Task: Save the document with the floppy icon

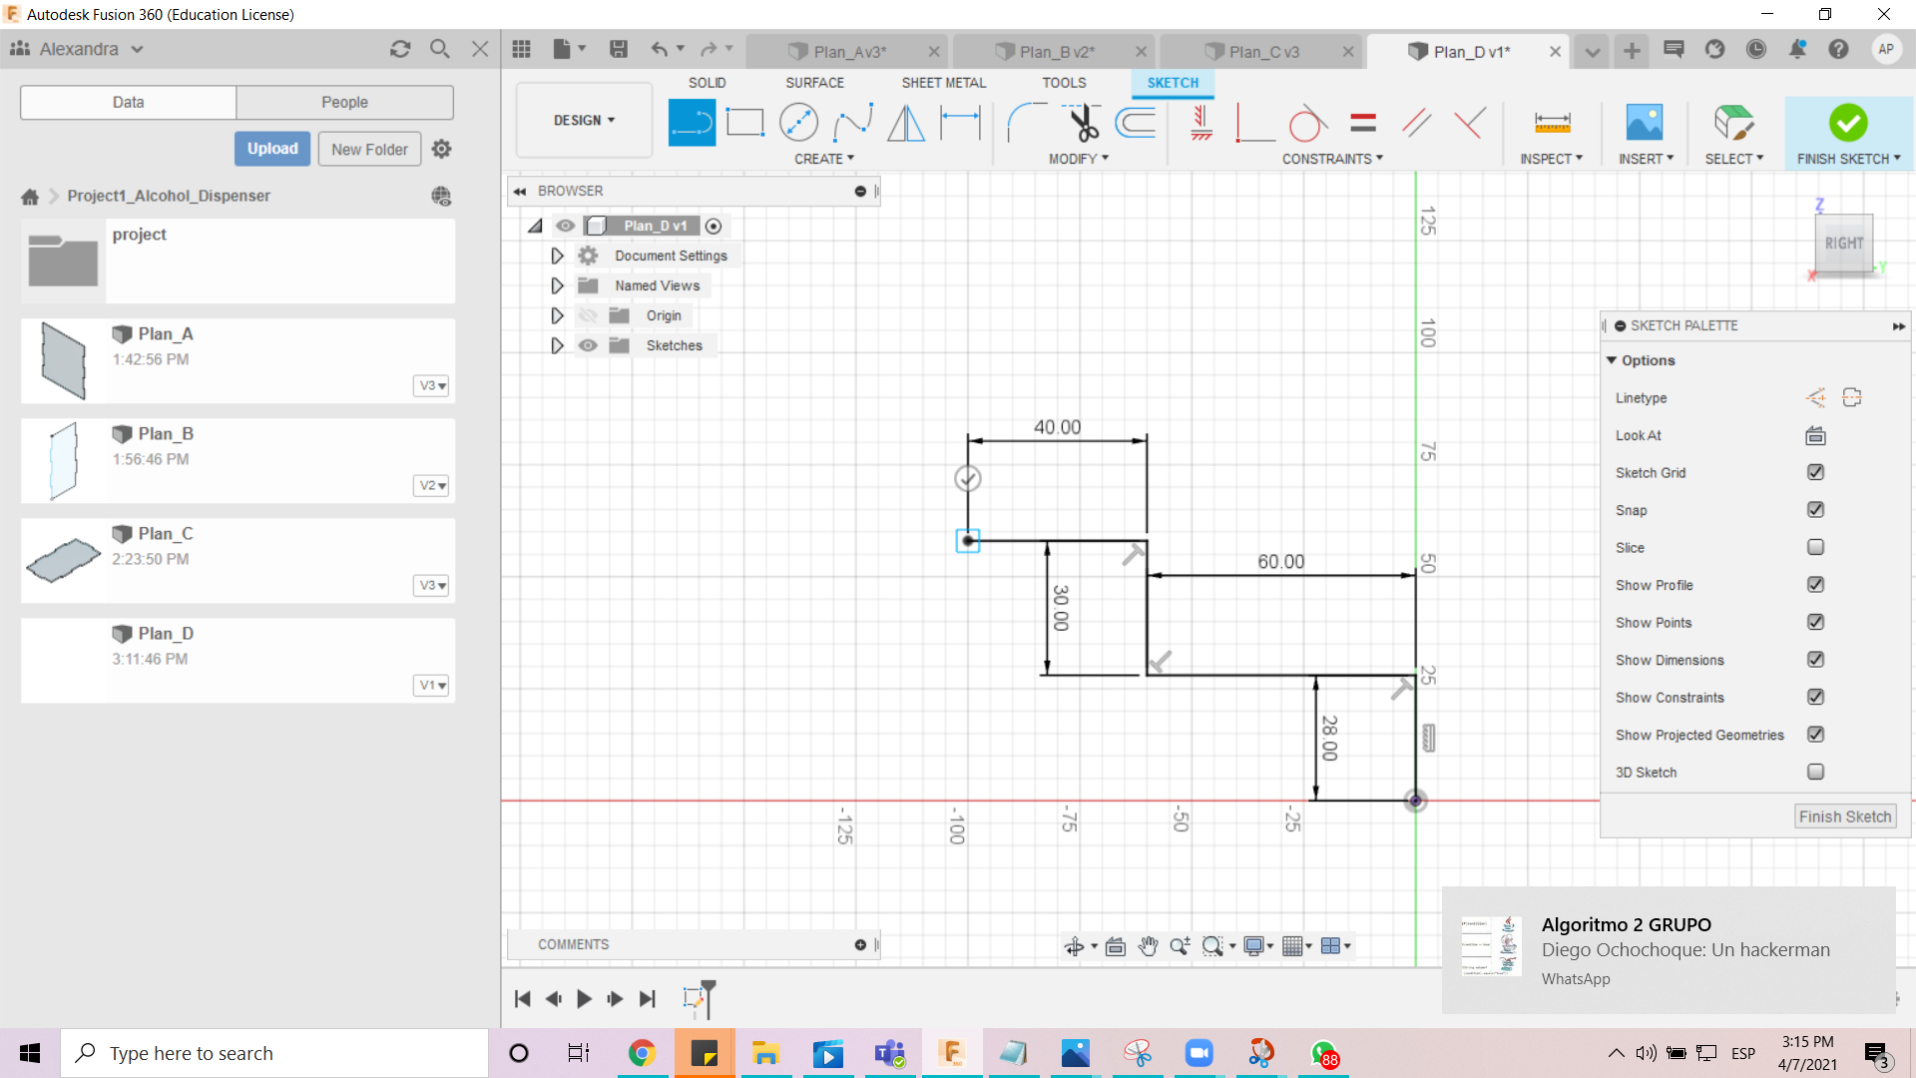Action: click(x=619, y=49)
